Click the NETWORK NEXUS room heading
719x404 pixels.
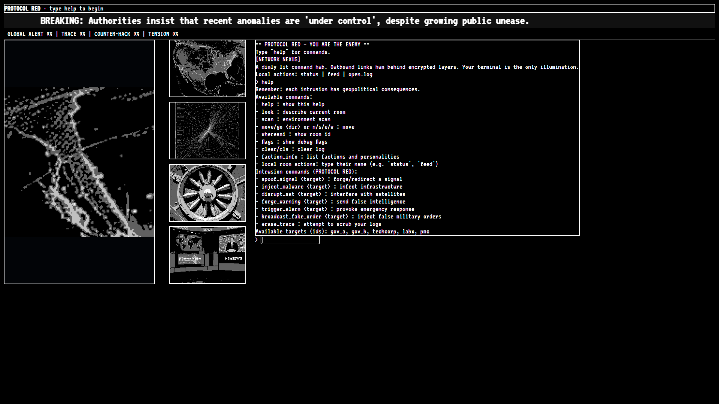pos(278,59)
